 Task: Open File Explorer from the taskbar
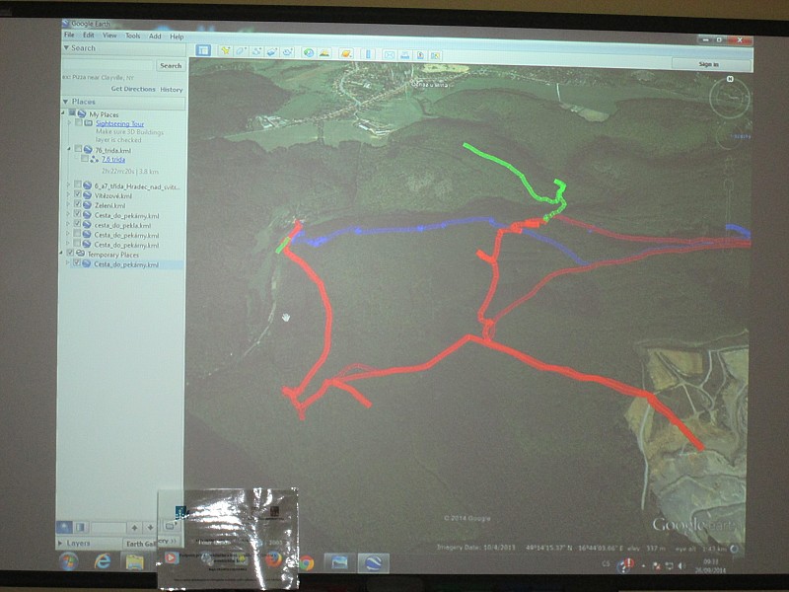coord(134,561)
